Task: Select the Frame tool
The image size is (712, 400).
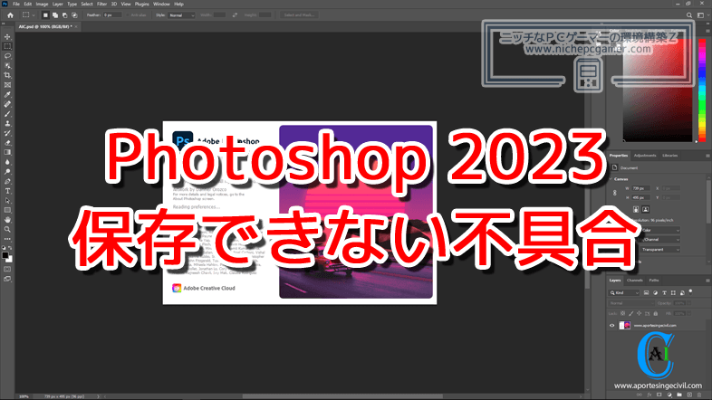Action: click(x=7, y=85)
